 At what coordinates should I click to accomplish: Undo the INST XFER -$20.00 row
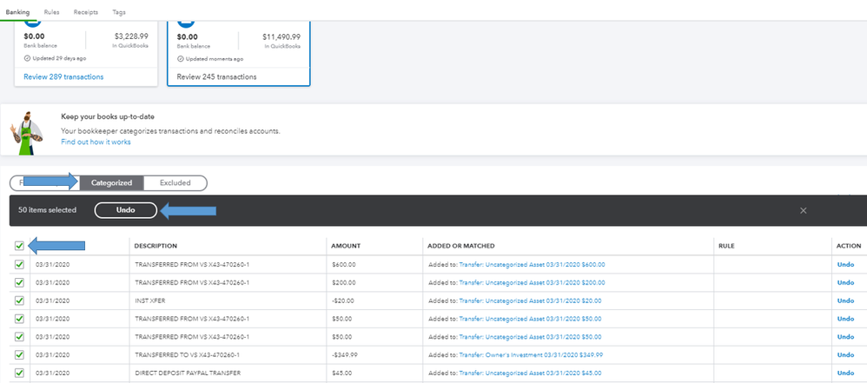pyautogui.click(x=845, y=300)
